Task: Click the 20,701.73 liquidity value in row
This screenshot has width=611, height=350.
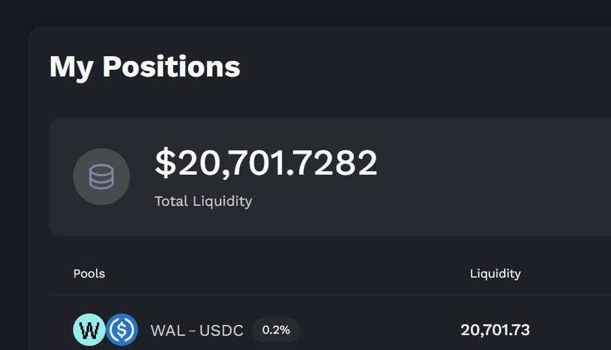Action: coord(495,330)
